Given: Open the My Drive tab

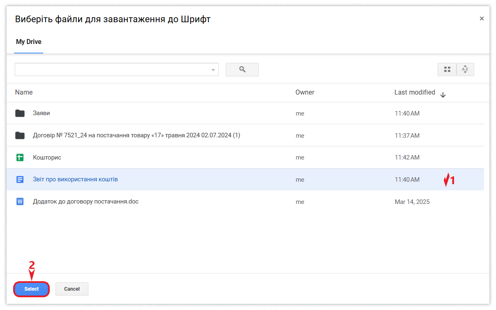Looking at the screenshot, I should [29, 42].
